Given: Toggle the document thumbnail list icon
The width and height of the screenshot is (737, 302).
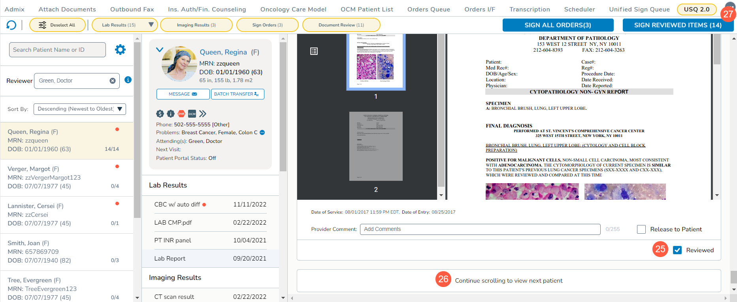Looking at the screenshot, I should [x=314, y=51].
